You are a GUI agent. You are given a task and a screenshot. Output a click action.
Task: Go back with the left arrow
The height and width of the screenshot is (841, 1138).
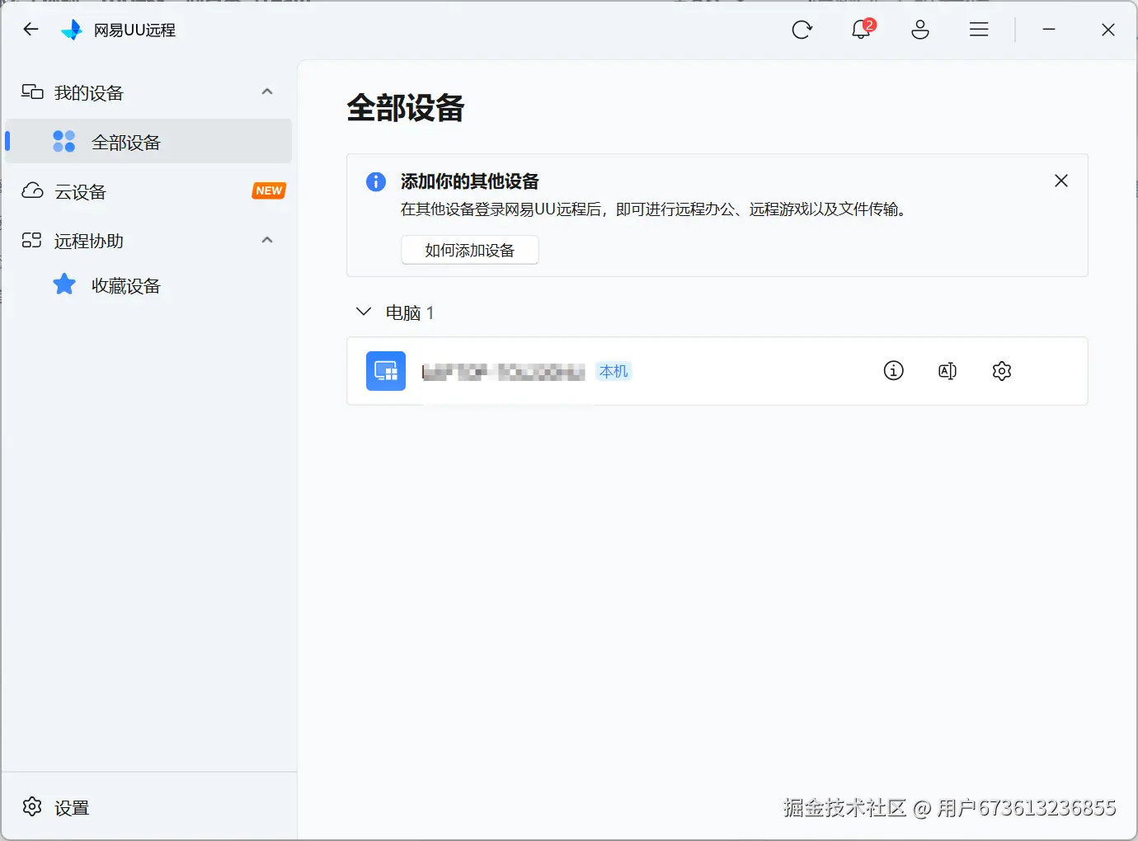31,30
